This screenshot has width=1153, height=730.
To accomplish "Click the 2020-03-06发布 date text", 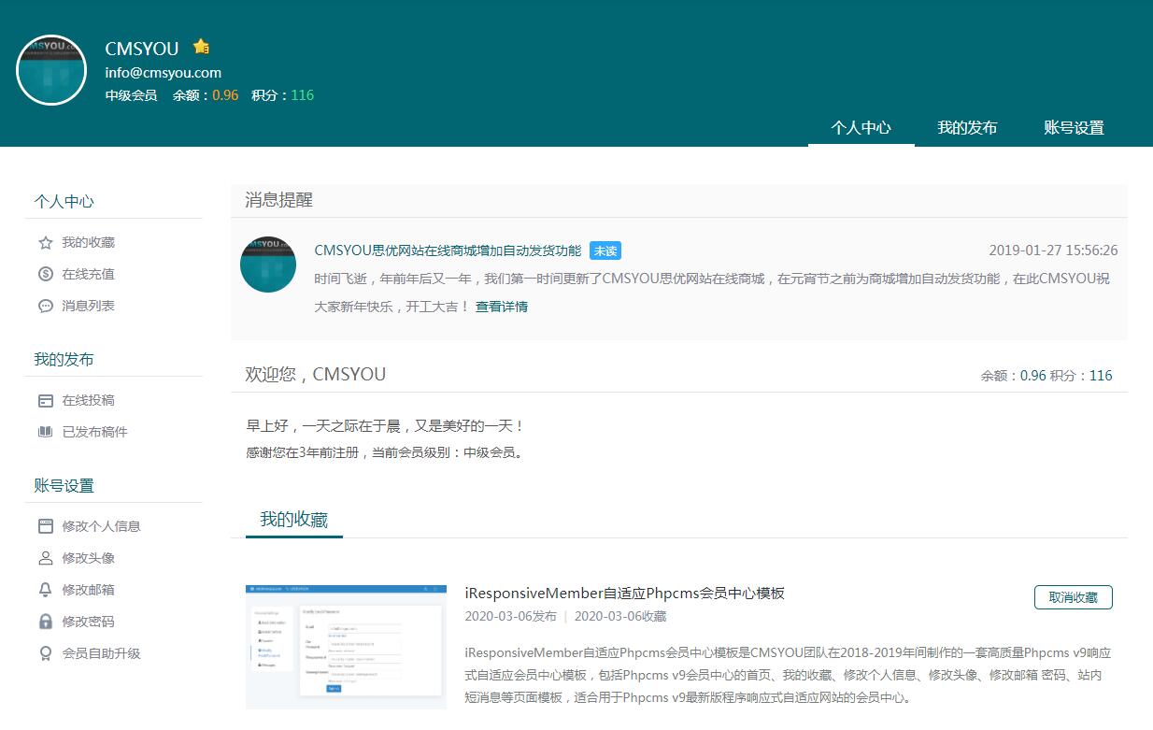I will 511,617.
